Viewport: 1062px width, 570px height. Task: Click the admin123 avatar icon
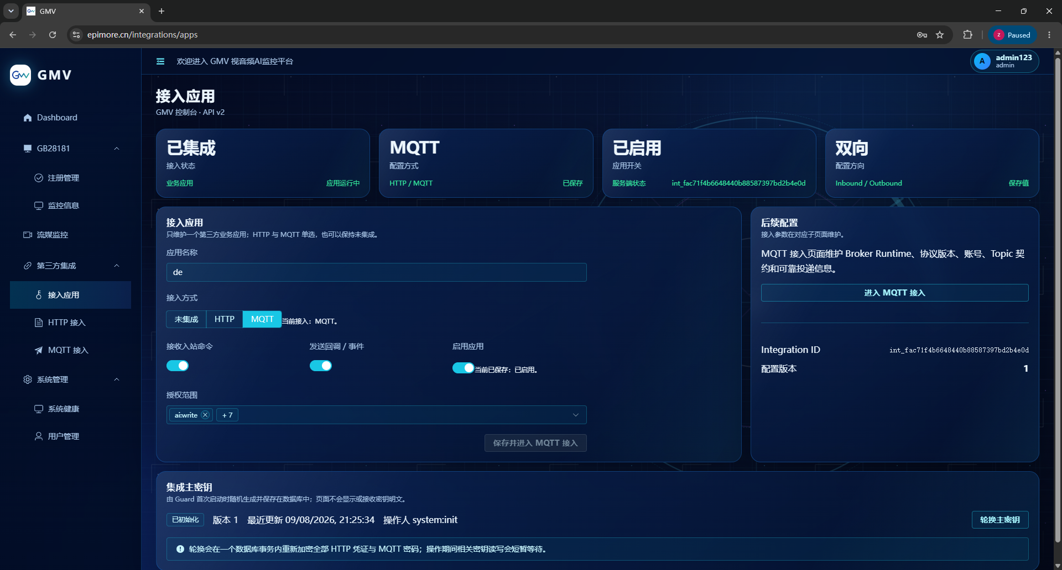click(982, 61)
